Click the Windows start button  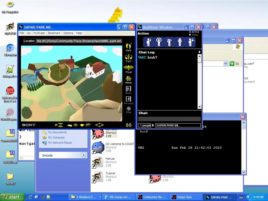(x=12, y=197)
